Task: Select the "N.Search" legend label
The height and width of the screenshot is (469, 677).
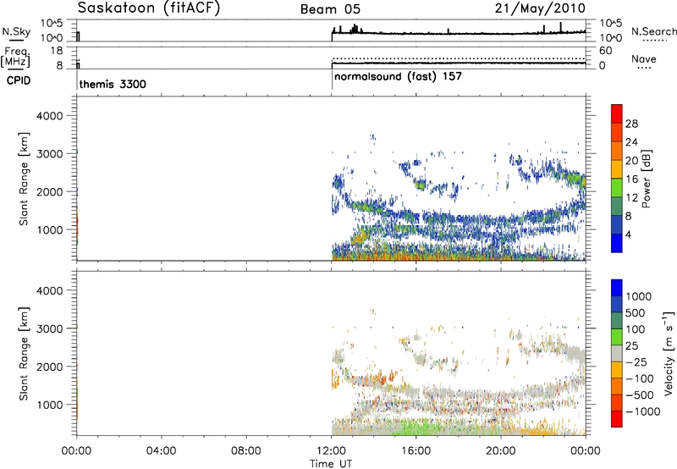Action: click(653, 31)
